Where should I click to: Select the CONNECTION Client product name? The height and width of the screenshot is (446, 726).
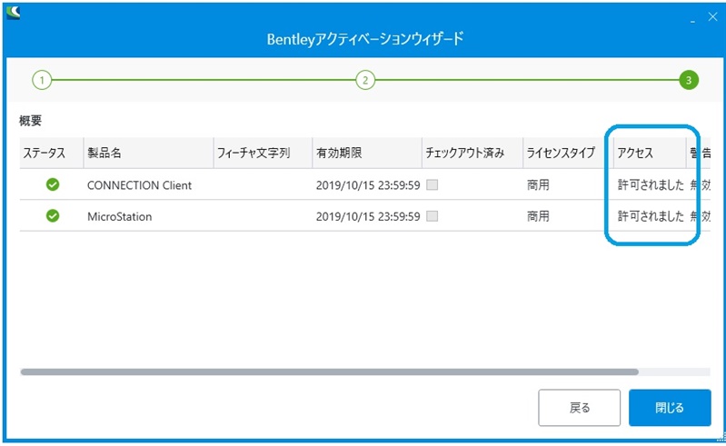tap(139, 185)
